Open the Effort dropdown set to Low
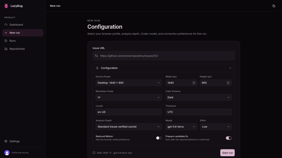The image size is (282, 158). tap(216, 127)
